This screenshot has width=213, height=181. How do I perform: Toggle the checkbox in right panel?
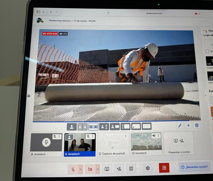pyautogui.click(x=207, y=51)
